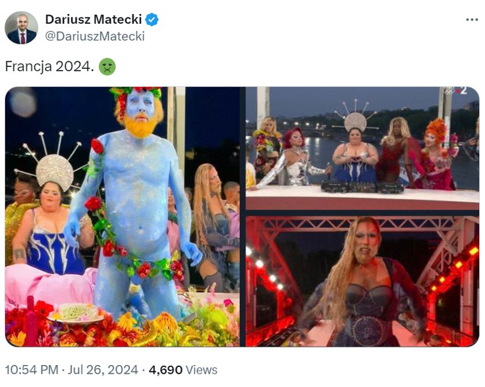Click the nauseated face emoji
This screenshot has height=387, width=485.
(107, 66)
